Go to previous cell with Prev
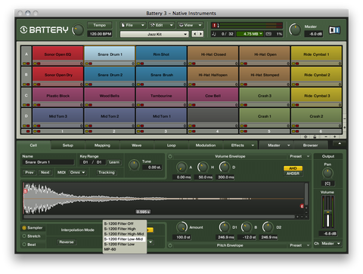Viewport: 363px width, 274px height. [x=29, y=172]
